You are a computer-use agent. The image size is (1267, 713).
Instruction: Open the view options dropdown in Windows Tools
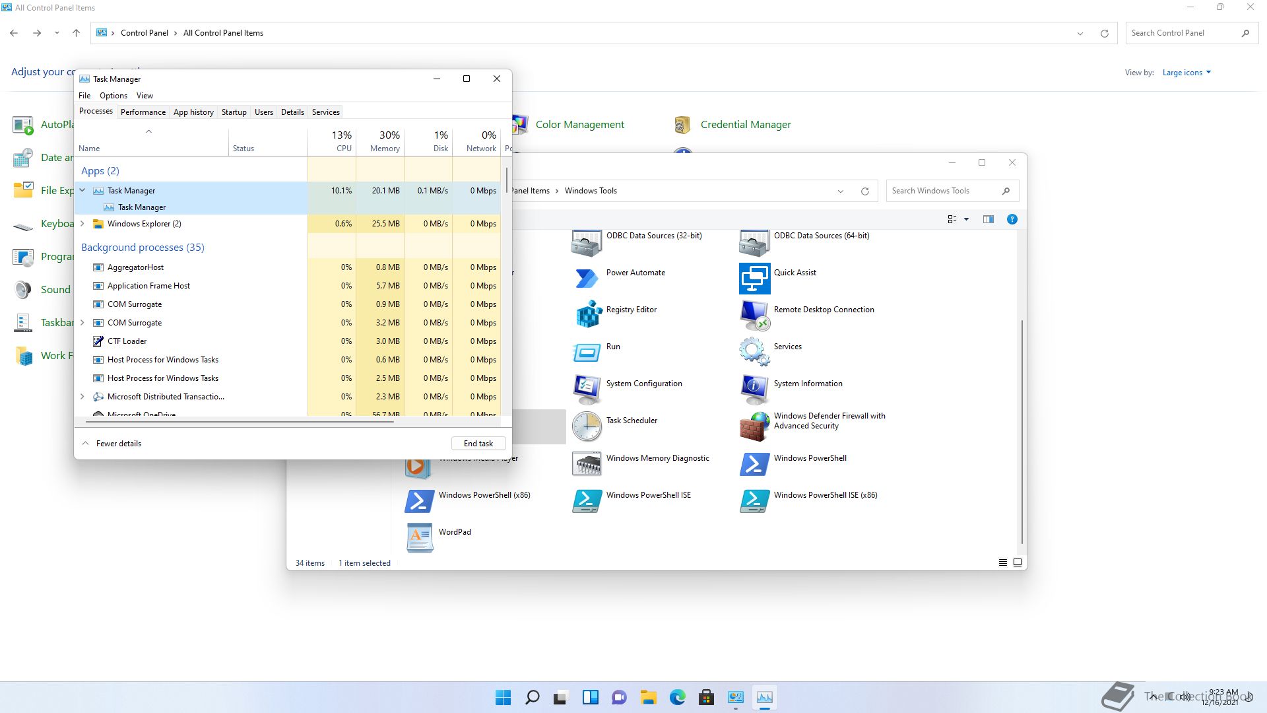(966, 219)
